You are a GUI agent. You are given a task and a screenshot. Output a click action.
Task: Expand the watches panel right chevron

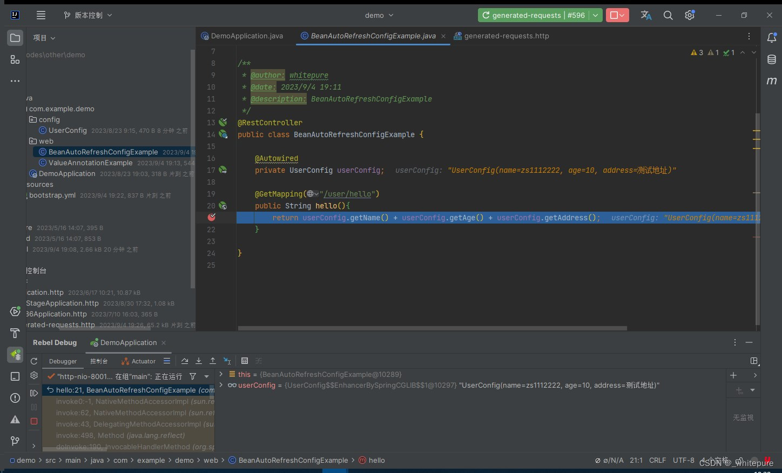click(755, 375)
